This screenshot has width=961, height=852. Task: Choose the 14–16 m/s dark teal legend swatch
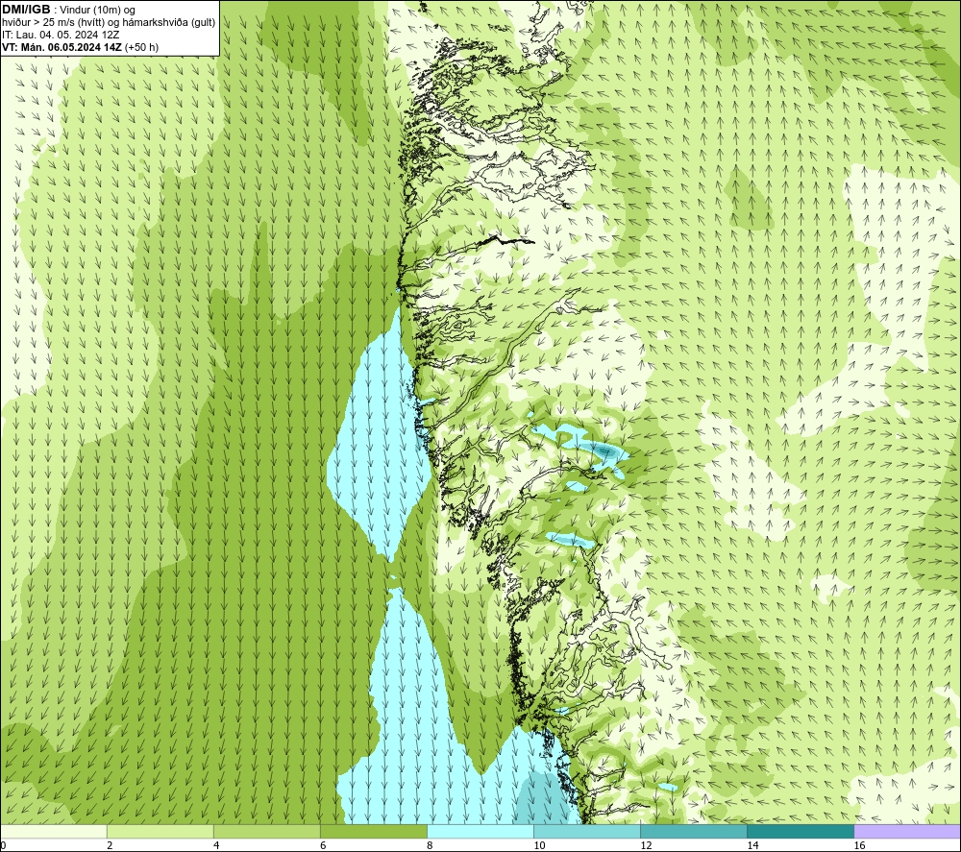pos(800,831)
